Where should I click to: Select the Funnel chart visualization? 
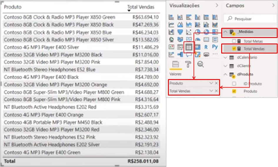(180, 32)
